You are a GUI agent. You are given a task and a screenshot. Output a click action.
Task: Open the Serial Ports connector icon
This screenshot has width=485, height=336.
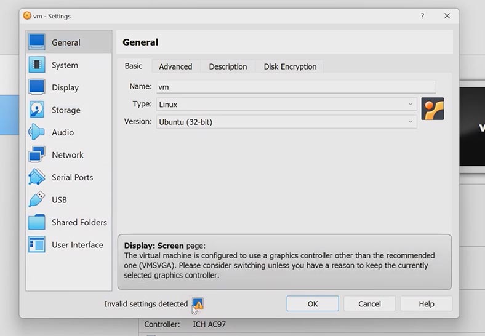click(x=37, y=177)
